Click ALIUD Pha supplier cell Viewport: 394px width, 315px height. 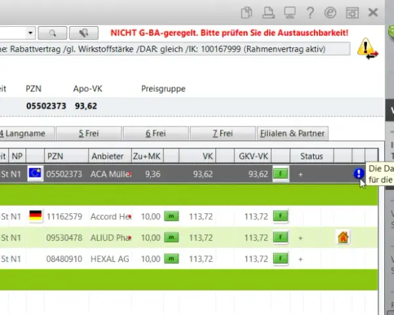point(110,238)
